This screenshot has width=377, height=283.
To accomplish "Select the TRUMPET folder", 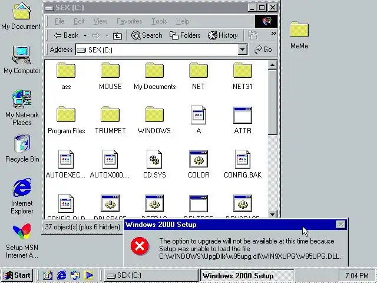I will (110, 120).
